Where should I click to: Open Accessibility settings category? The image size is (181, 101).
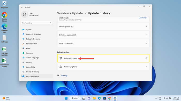pyautogui.click(x=37, y=67)
